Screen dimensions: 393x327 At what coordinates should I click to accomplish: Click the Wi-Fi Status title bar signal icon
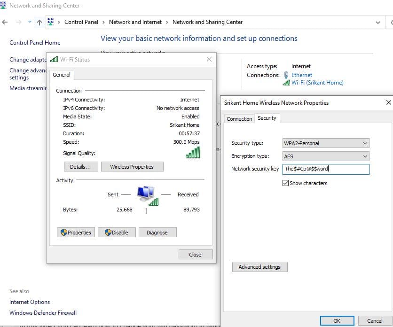point(54,60)
